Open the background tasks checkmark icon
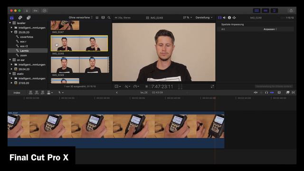 pyautogui.click(x=44, y=10)
